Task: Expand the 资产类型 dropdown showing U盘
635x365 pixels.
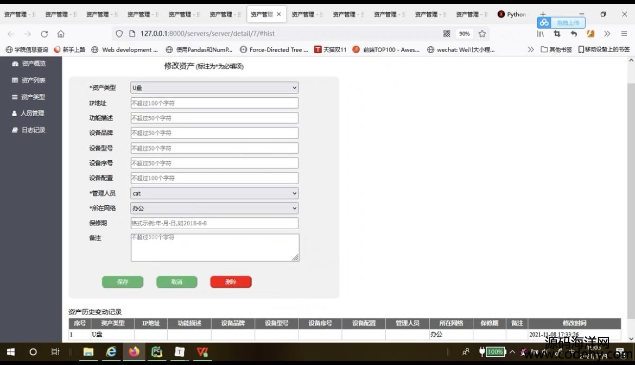Action: tap(214, 87)
